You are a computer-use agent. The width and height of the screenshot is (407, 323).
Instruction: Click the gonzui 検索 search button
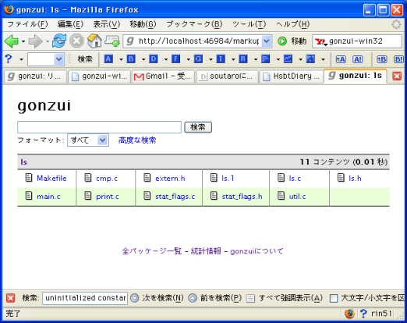tap(198, 127)
